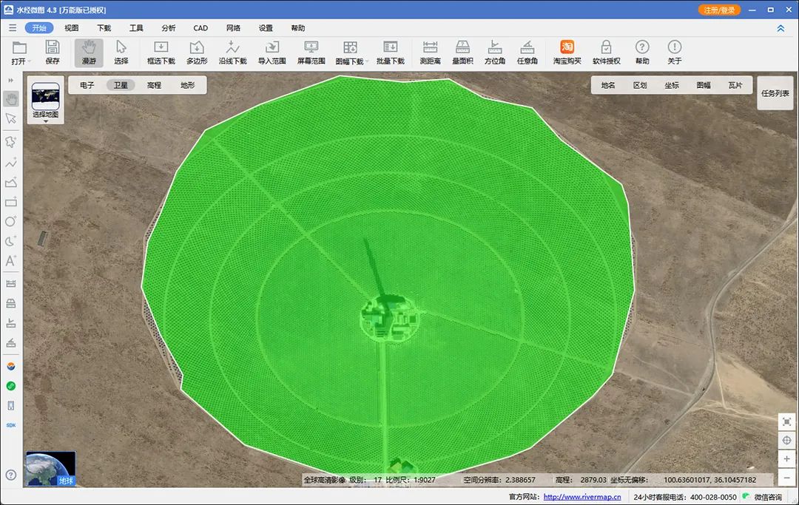Select draw circle tool in sidebar

tap(11, 222)
